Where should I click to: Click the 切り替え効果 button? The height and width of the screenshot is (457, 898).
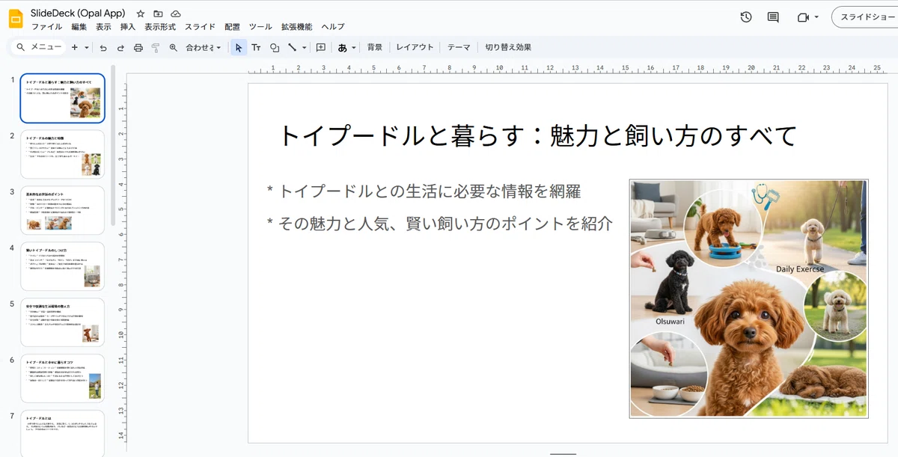click(508, 47)
